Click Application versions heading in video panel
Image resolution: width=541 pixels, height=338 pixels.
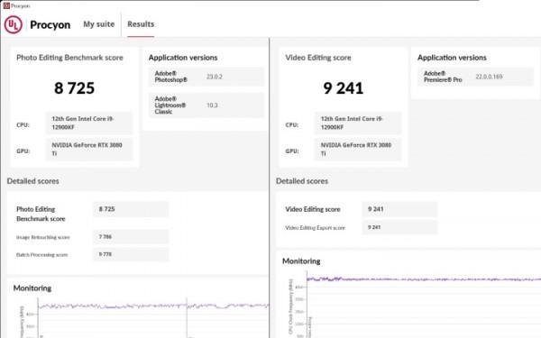(x=452, y=58)
